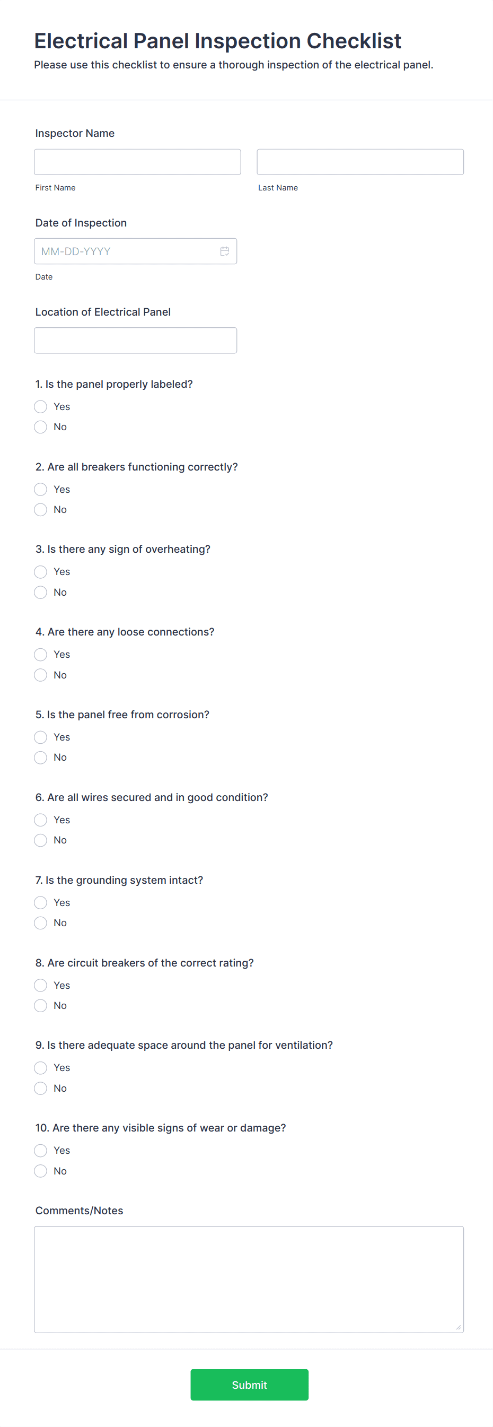This screenshot has height=1427, width=493.
Task: Open the date picker calendar icon
Action: coord(225,251)
